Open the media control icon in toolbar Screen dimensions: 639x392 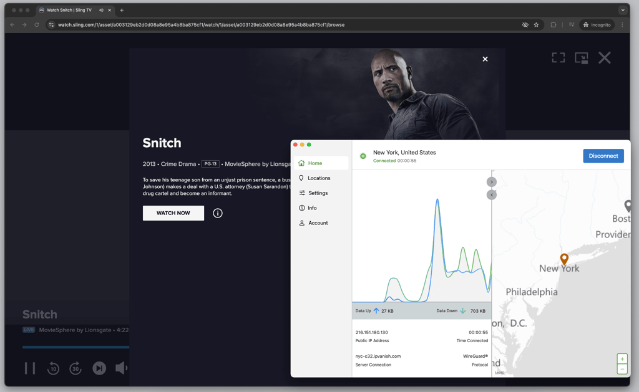[572, 25]
